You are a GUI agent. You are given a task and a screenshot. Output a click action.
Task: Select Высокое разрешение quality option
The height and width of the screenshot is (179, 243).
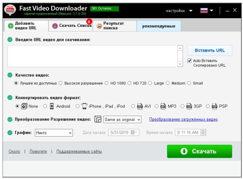point(61,83)
